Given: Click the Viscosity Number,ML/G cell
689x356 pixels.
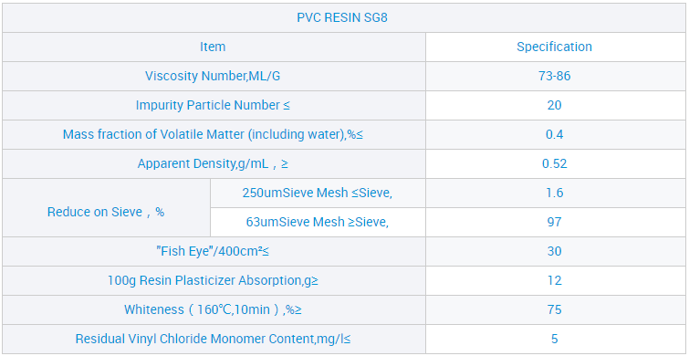Looking at the screenshot, I should coord(213,76).
